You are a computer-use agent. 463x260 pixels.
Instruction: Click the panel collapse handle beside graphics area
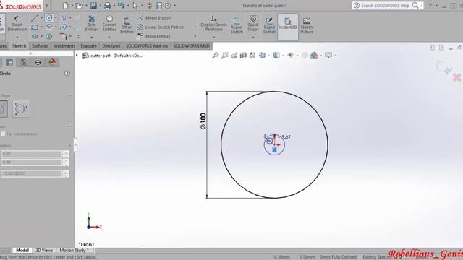pos(75,144)
